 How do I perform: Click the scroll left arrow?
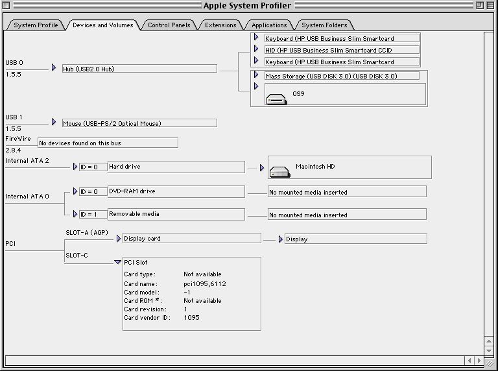469,361
